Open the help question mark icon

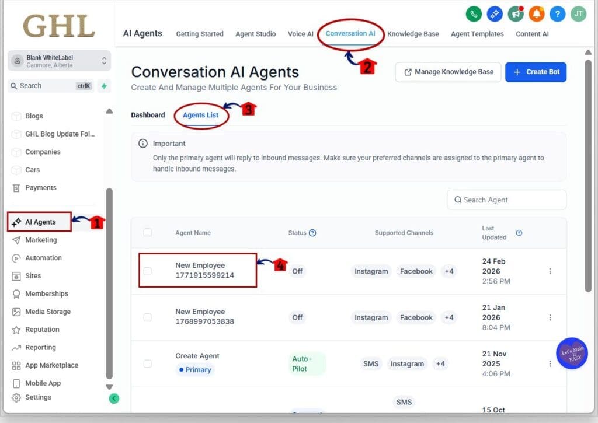tap(558, 13)
